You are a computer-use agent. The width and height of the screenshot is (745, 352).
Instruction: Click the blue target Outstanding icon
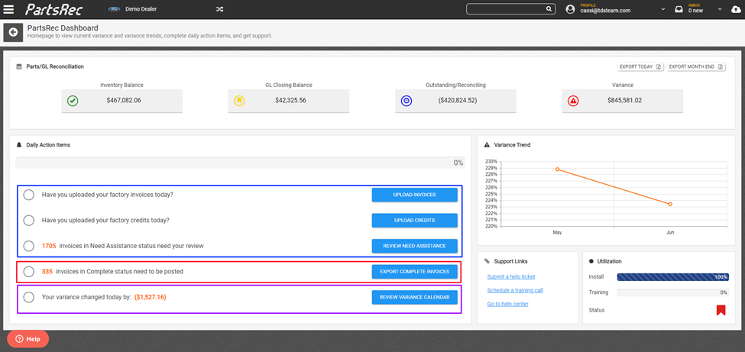[x=407, y=101]
